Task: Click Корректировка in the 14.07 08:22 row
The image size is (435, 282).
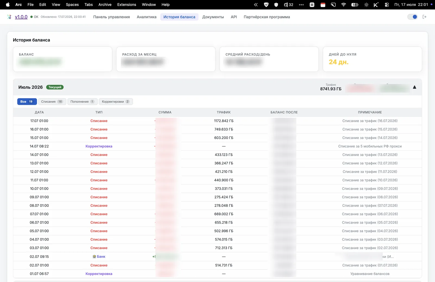Action: [x=99, y=146]
